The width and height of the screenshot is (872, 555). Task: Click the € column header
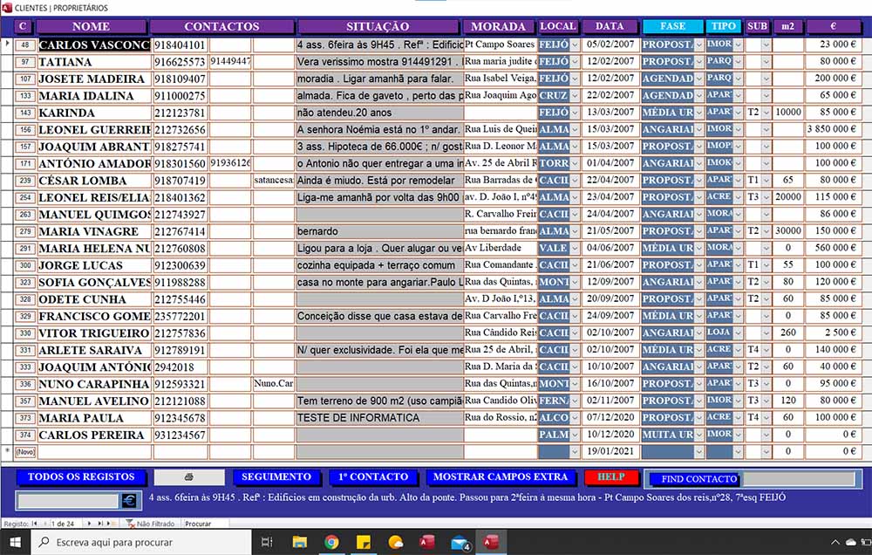(833, 26)
